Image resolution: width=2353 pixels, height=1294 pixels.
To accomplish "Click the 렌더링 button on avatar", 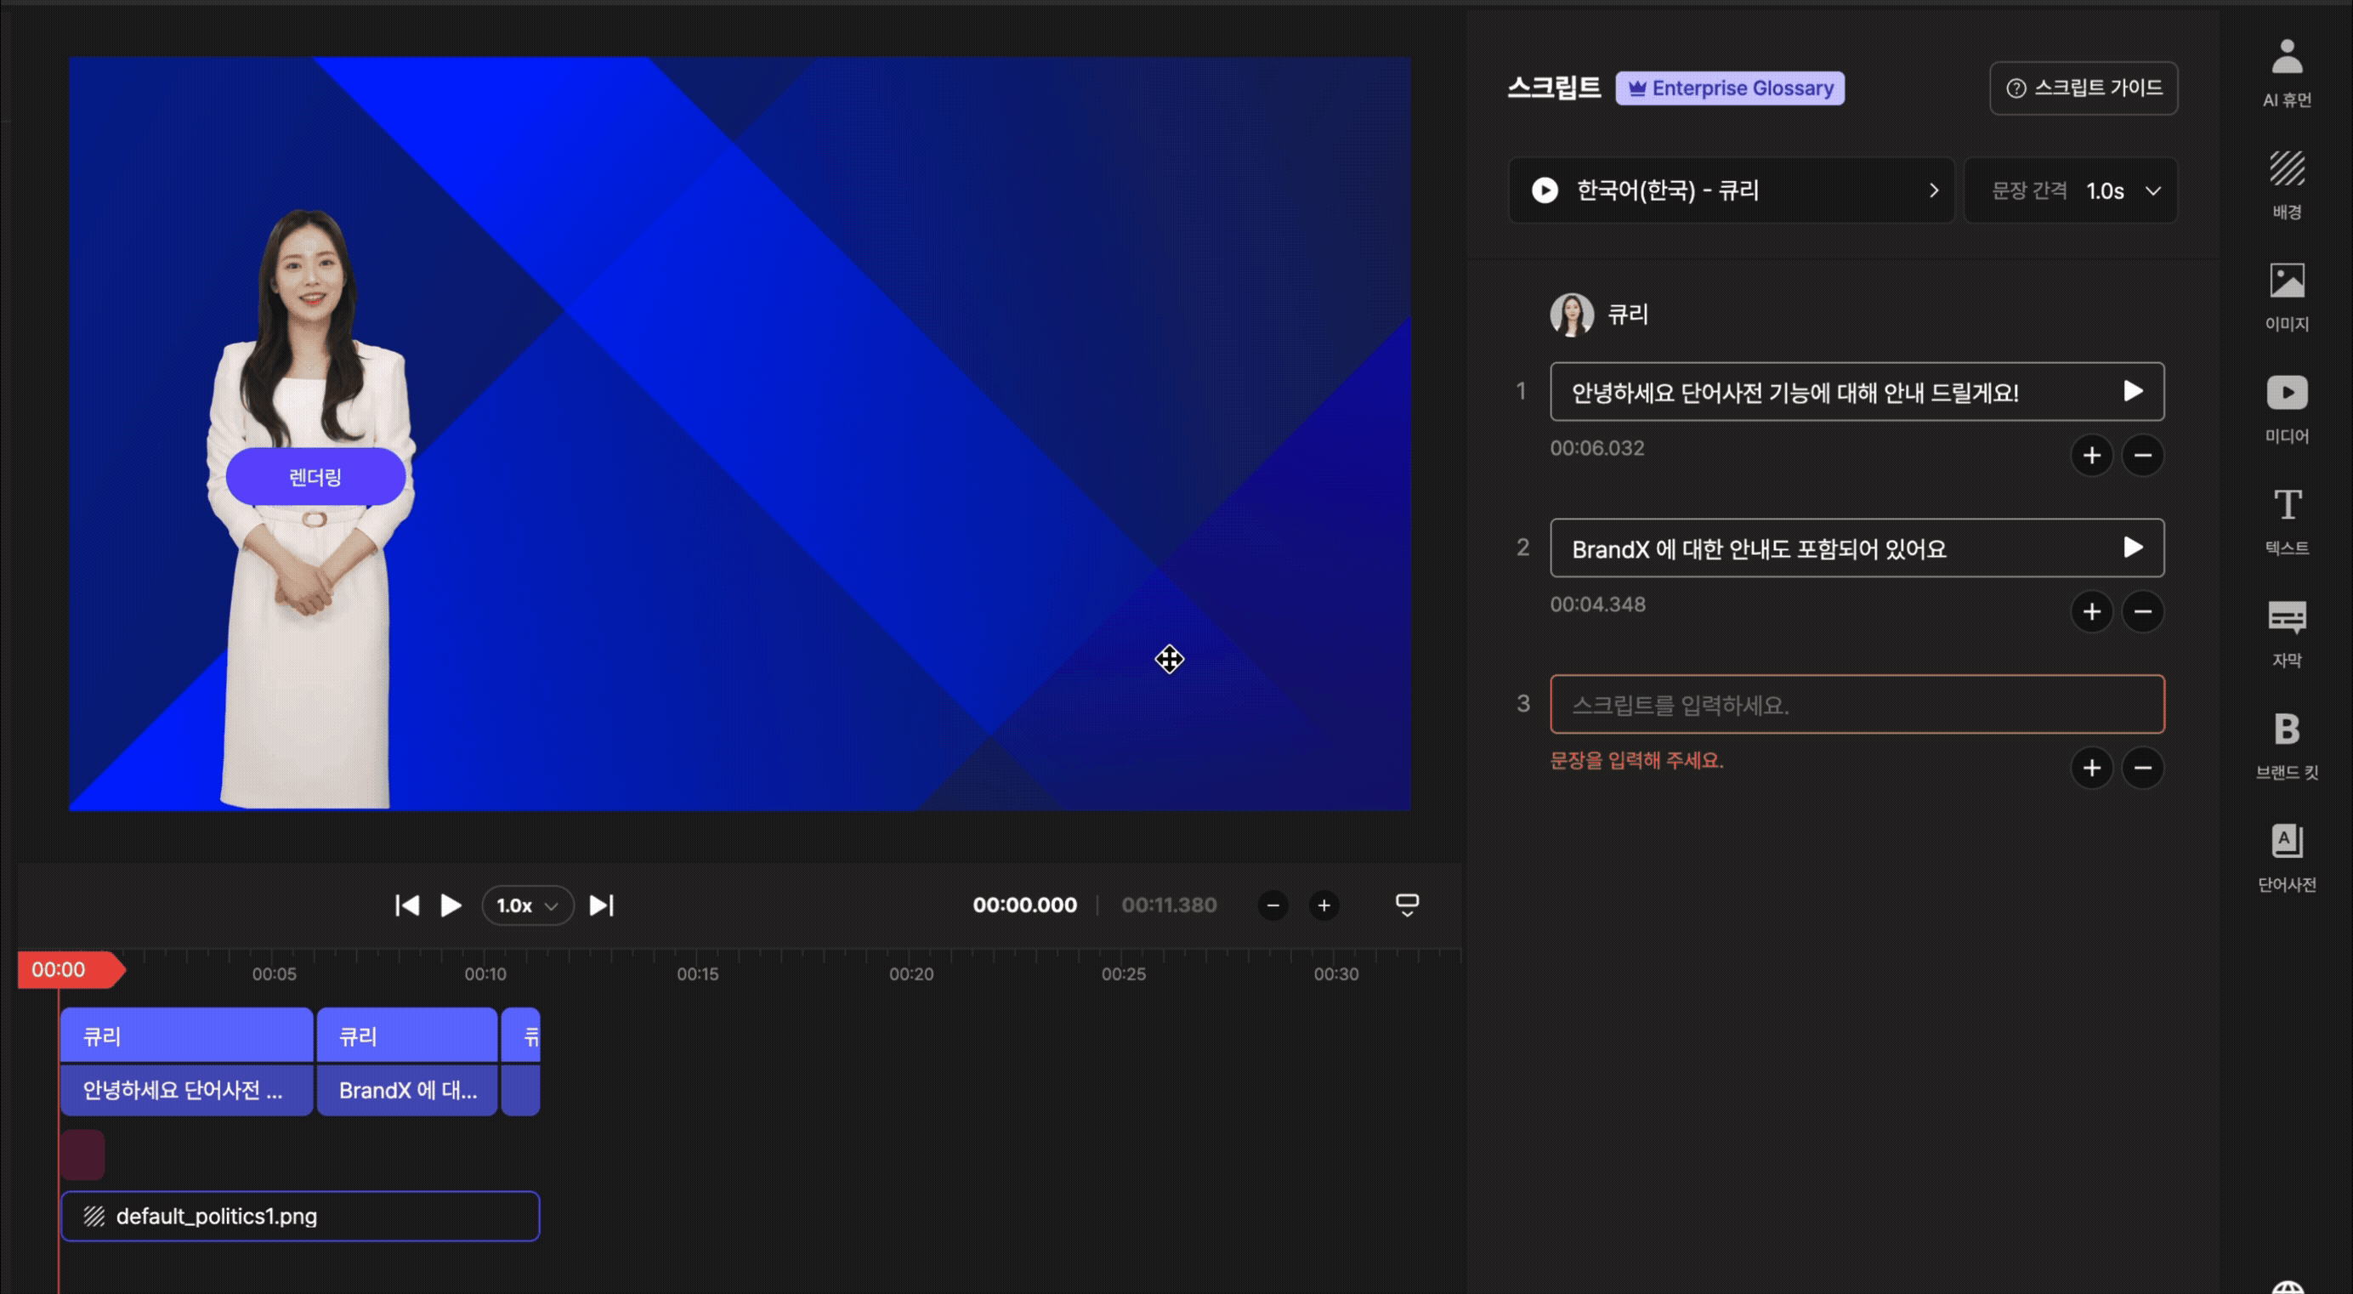I will coord(315,476).
